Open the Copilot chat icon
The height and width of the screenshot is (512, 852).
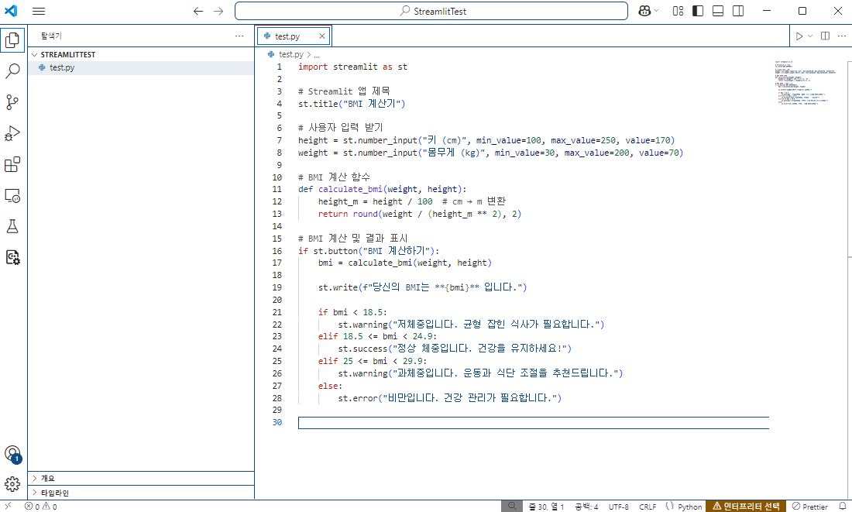[644, 11]
